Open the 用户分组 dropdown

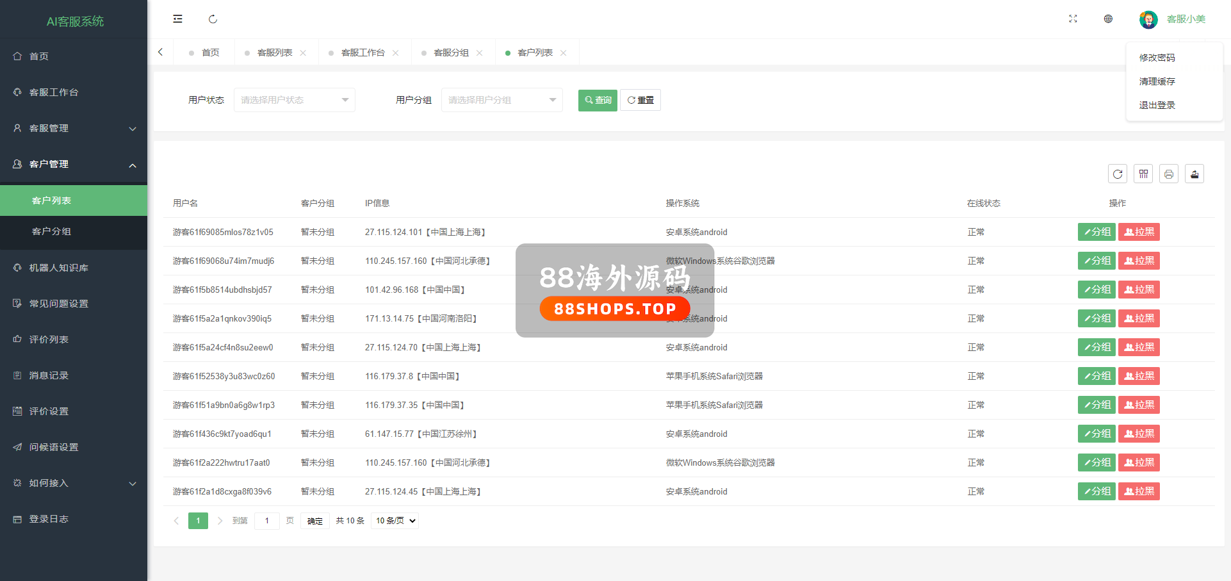(x=501, y=100)
